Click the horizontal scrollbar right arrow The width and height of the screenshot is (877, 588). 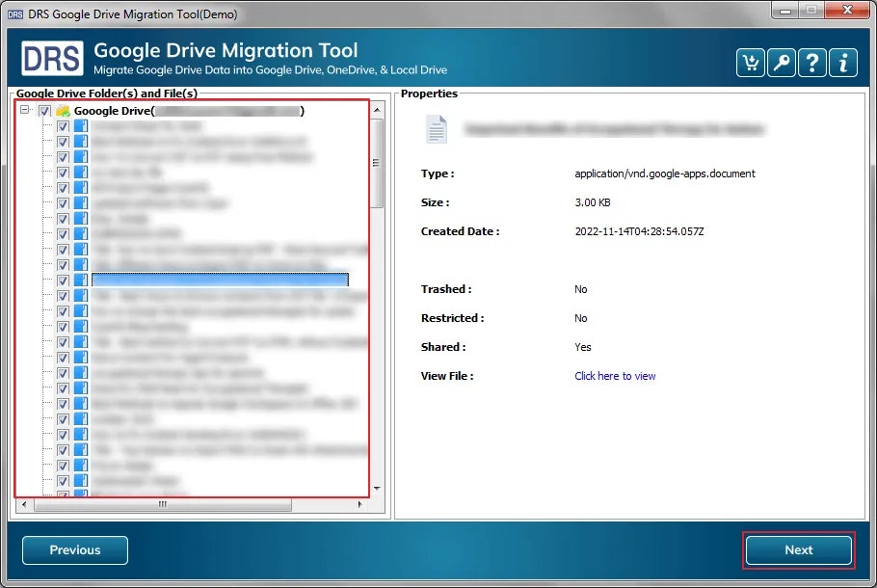359,505
